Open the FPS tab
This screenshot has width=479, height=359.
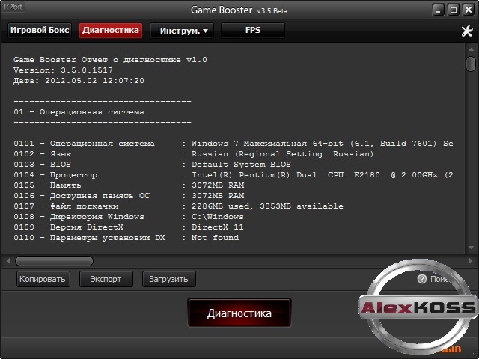(x=253, y=31)
